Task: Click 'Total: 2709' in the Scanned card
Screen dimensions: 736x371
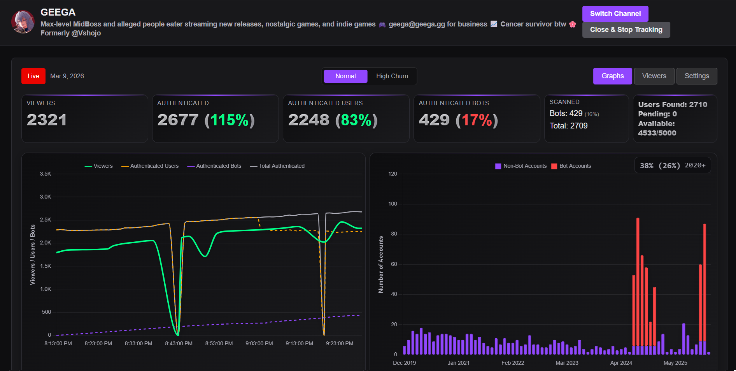Action: [568, 126]
